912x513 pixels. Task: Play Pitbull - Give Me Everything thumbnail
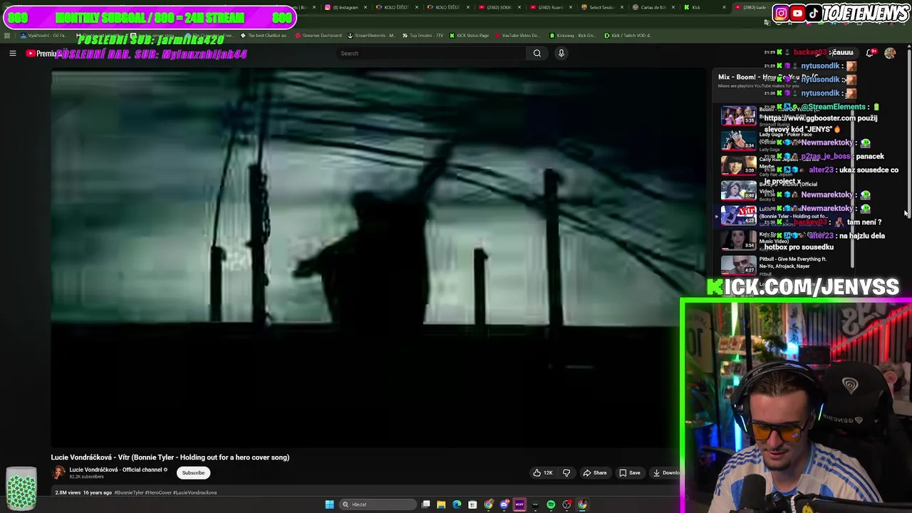click(x=739, y=264)
